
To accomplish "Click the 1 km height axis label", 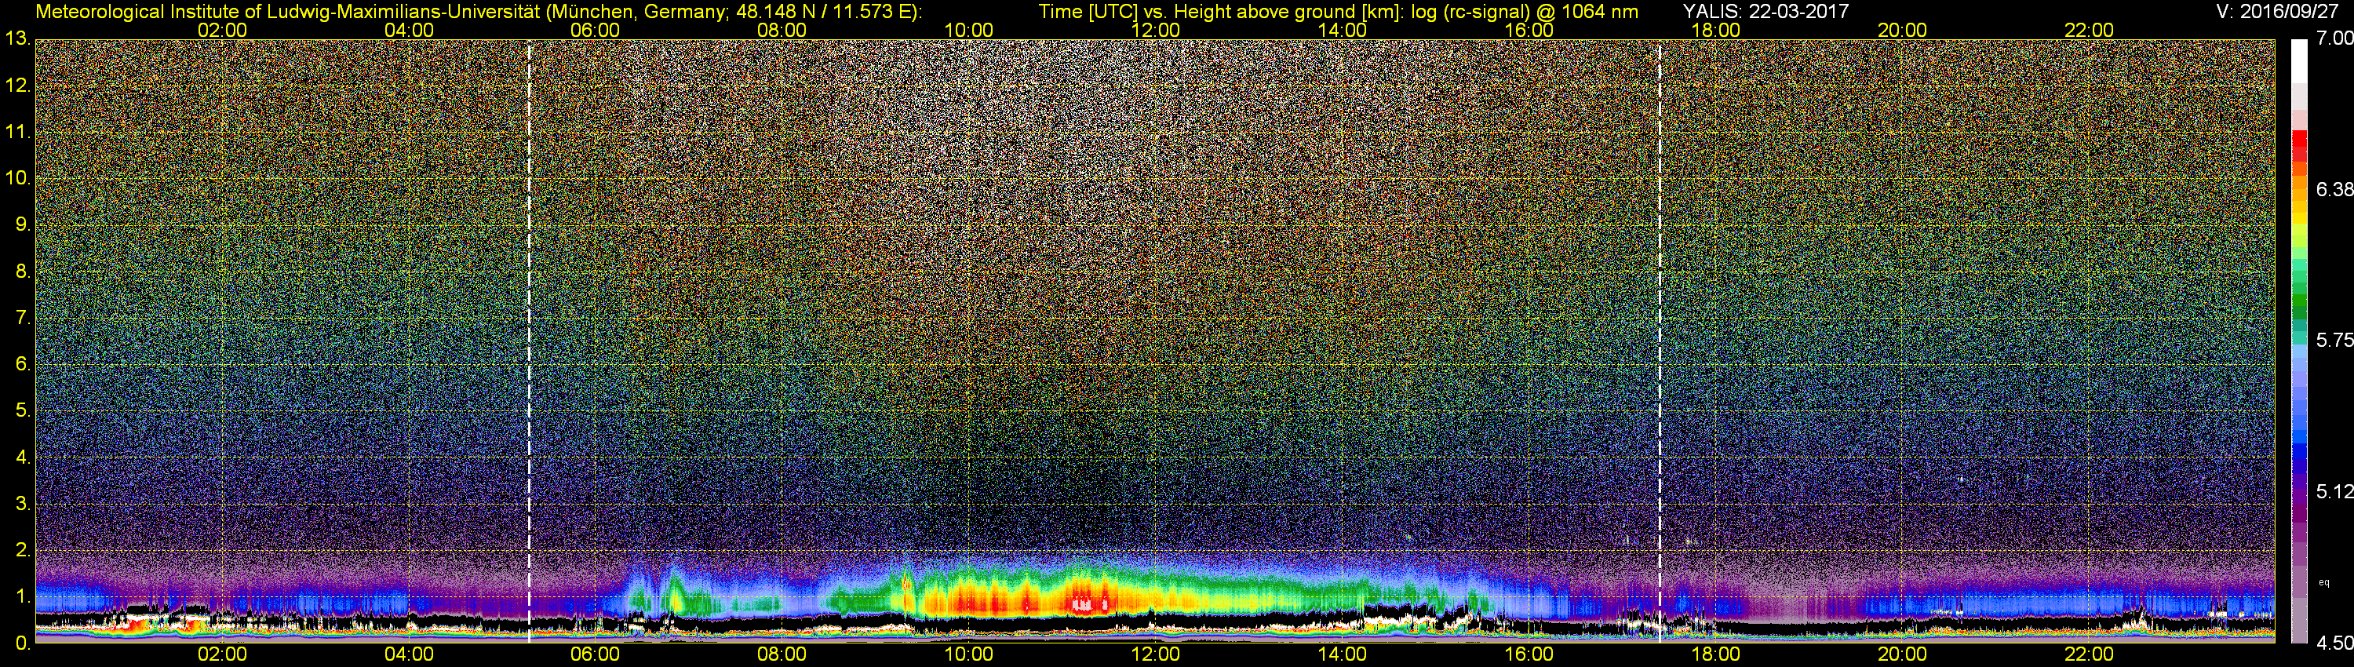I will point(23,596).
